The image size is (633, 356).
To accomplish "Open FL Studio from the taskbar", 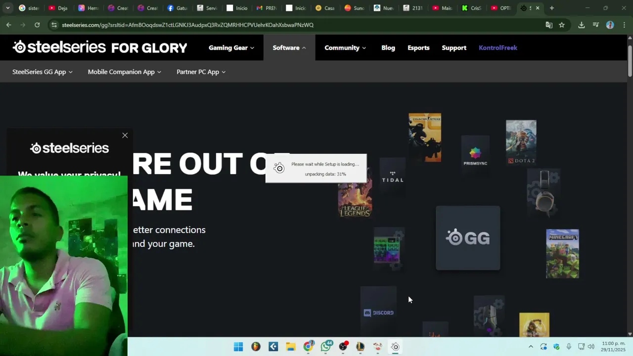I will (x=256, y=347).
